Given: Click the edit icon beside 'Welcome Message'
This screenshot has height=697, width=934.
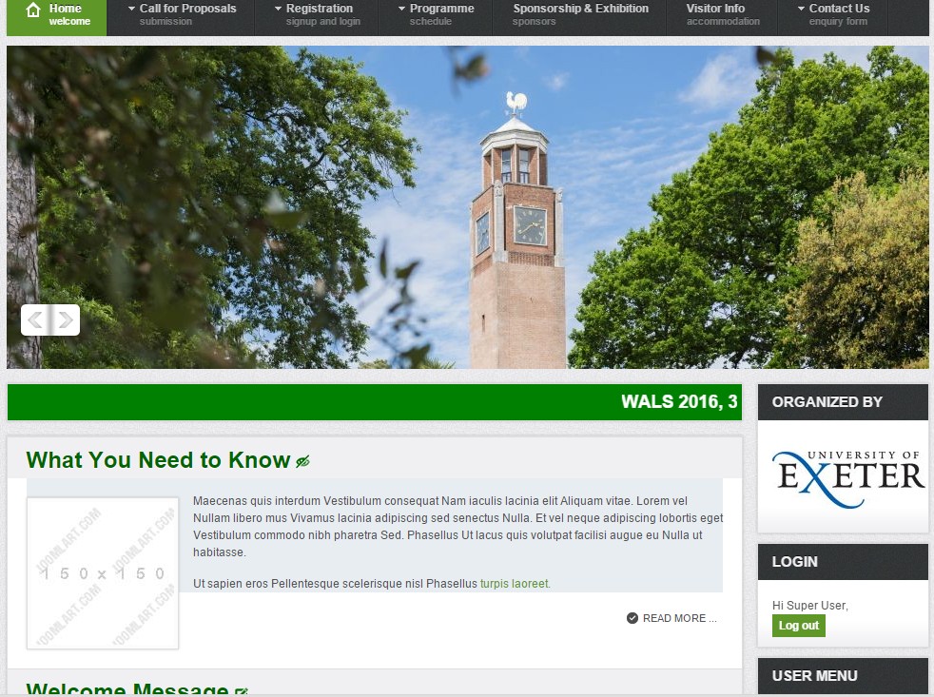Looking at the screenshot, I should (x=243, y=690).
